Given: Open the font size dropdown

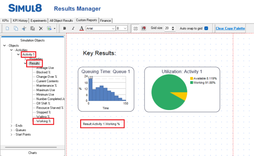Looking at the screenshot, I should point(125,29).
